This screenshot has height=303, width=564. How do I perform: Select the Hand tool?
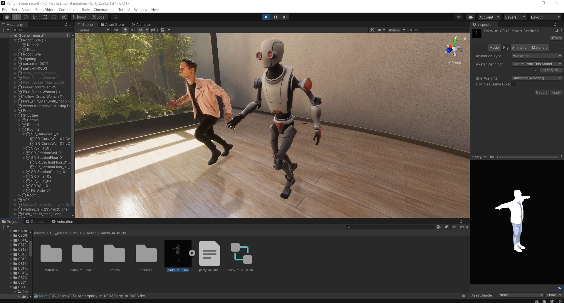point(7,17)
